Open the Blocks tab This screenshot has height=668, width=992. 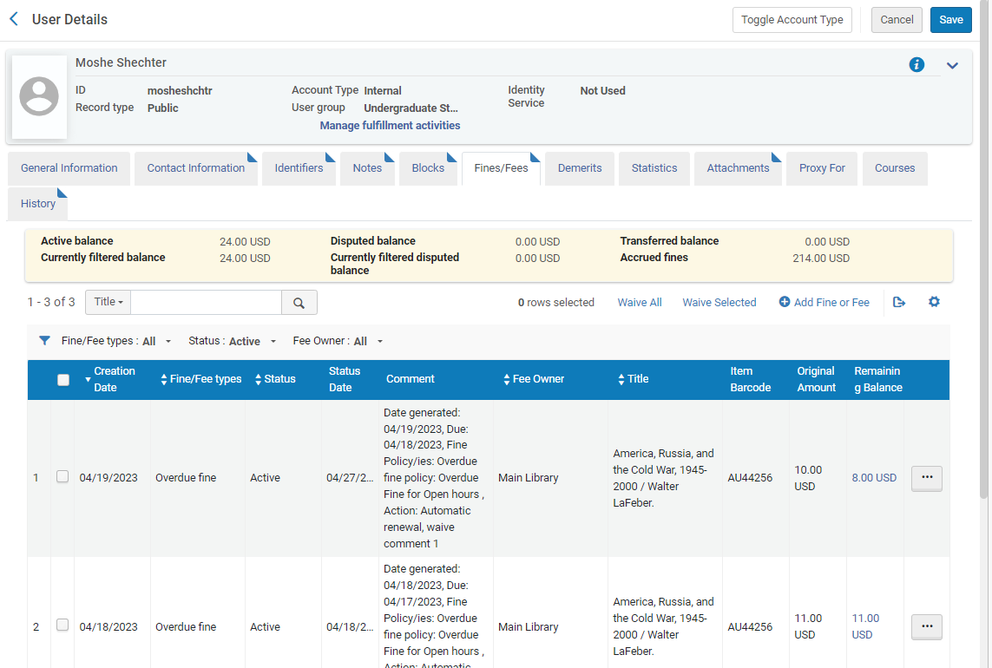point(429,168)
